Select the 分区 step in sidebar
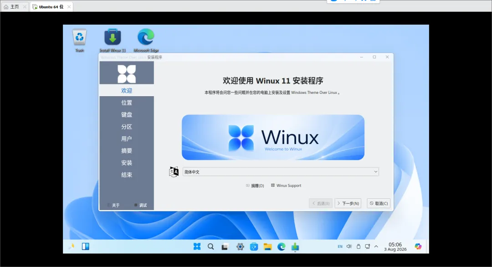Viewport: 492px width, 267px height. [127, 127]
